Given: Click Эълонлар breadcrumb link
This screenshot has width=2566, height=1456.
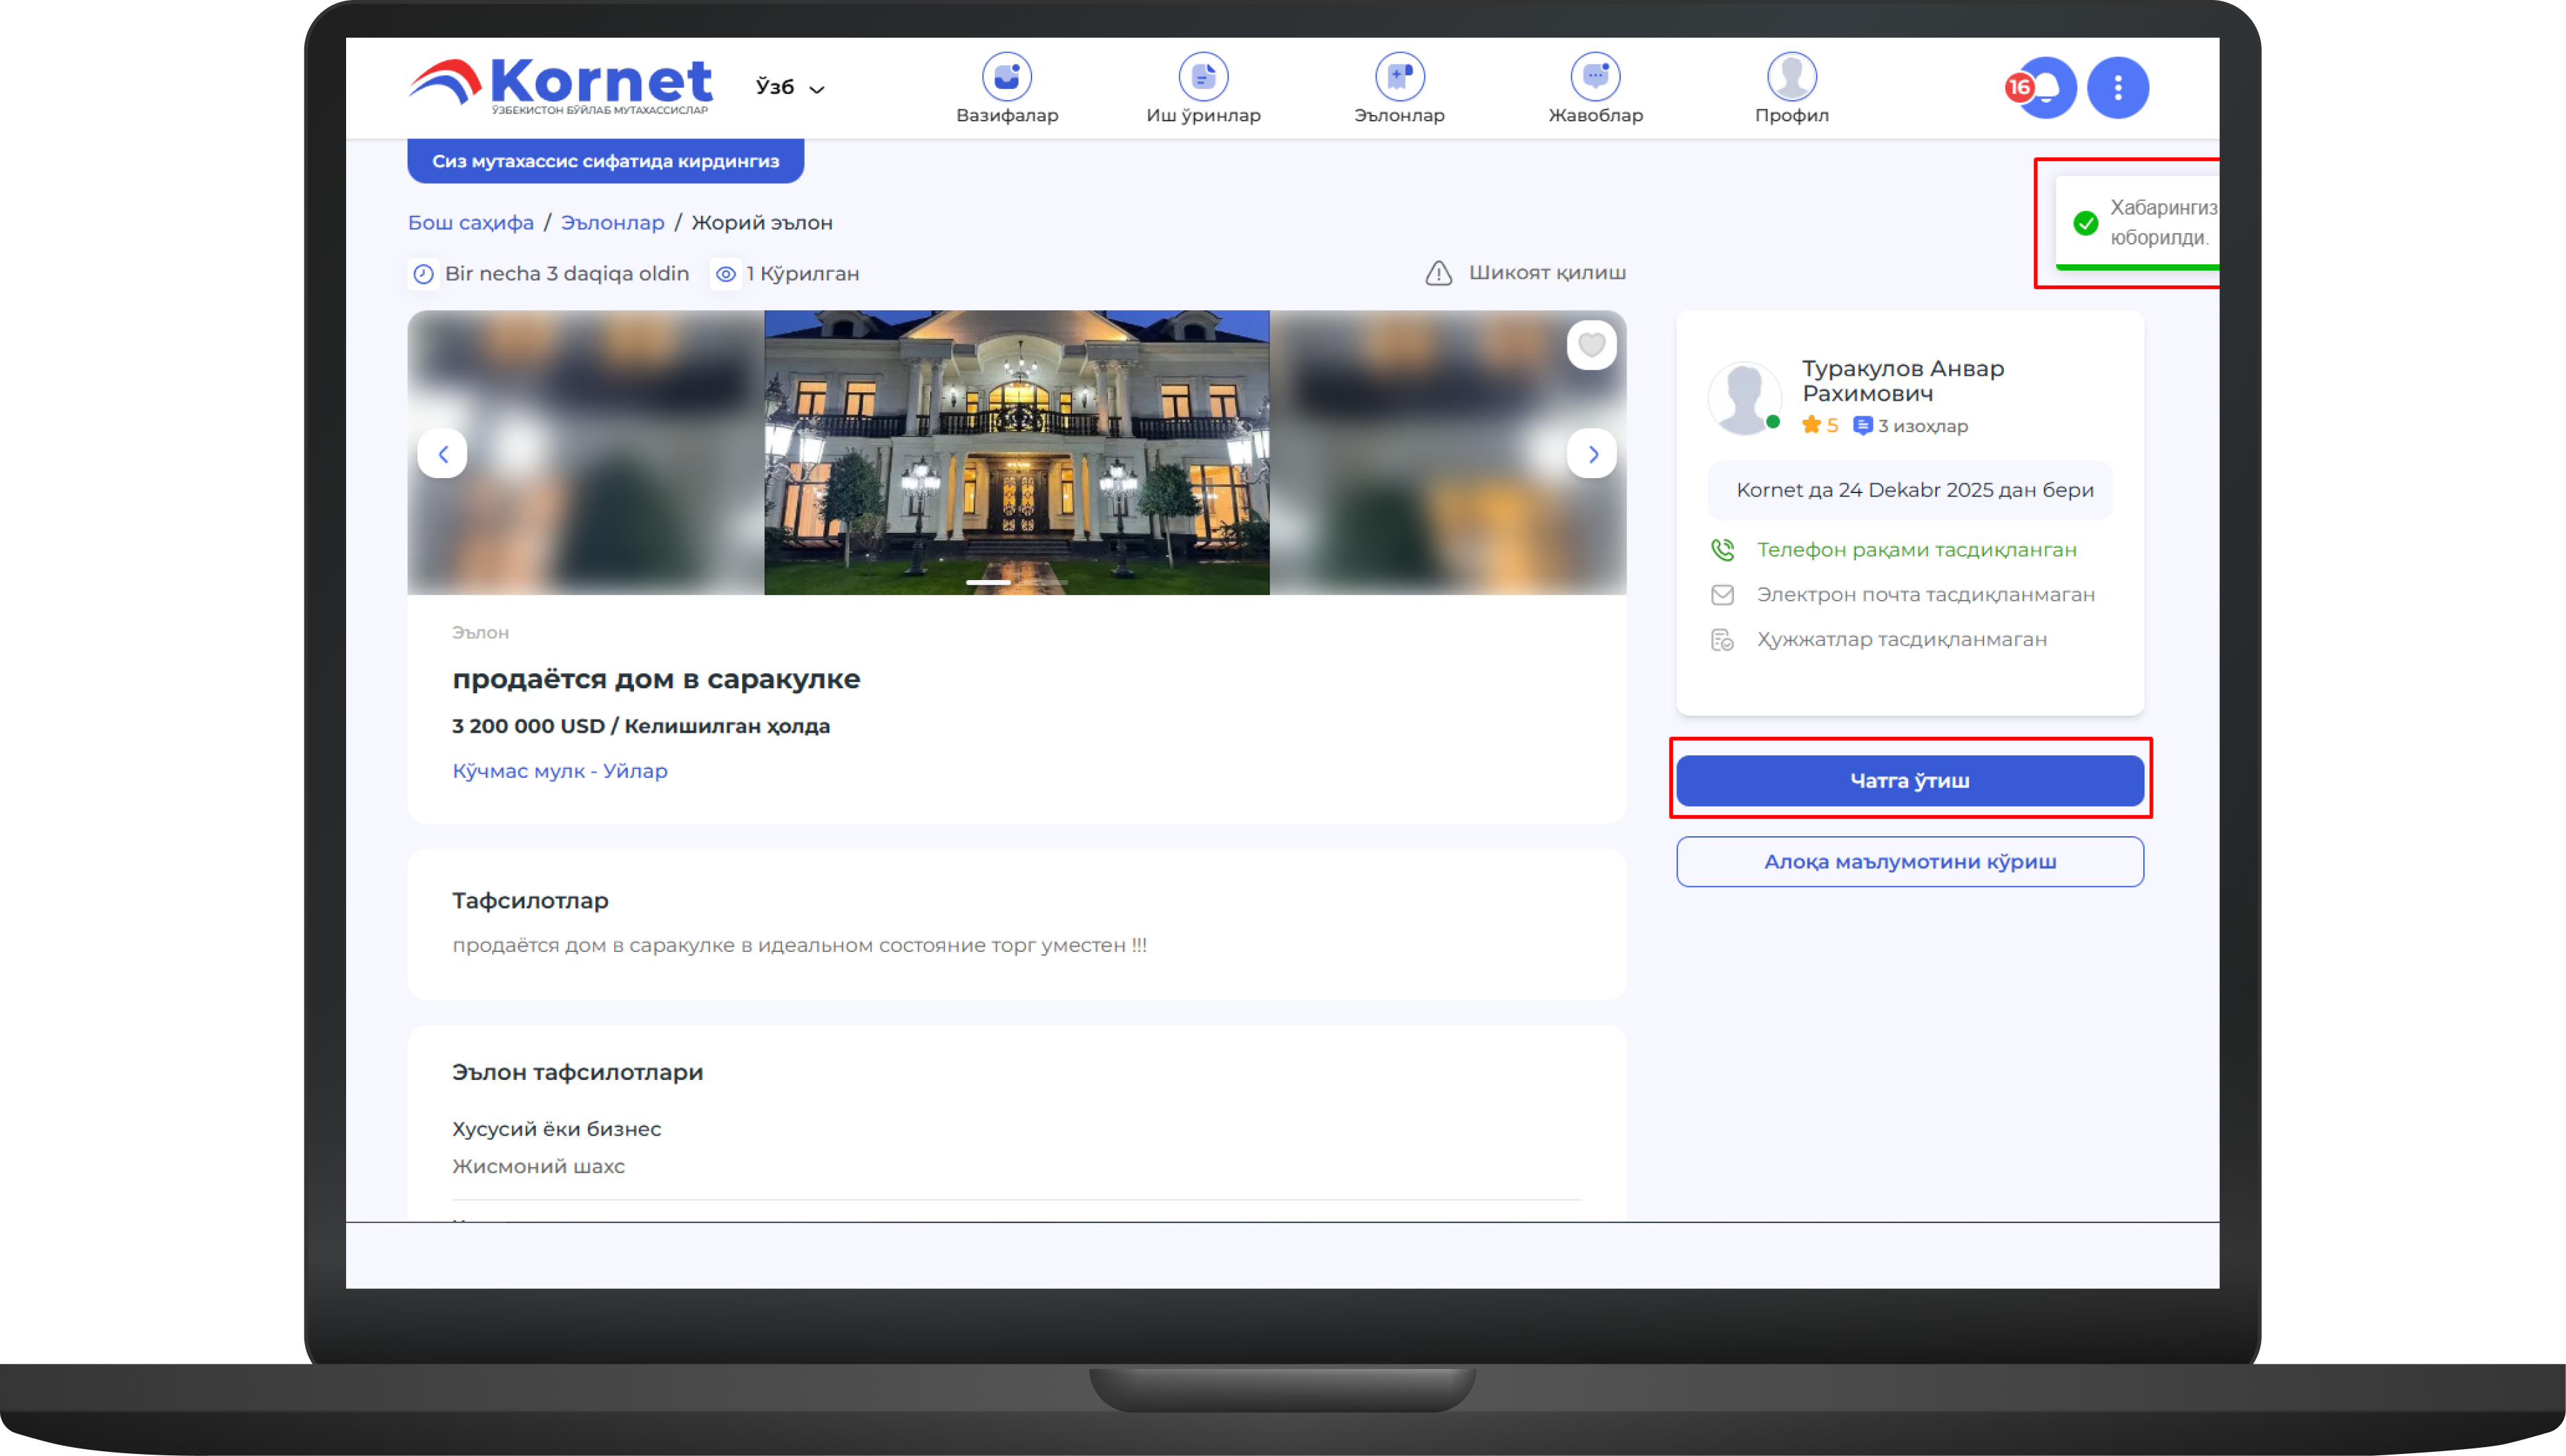Looking at the screenshot, I should tap(611, 223).
